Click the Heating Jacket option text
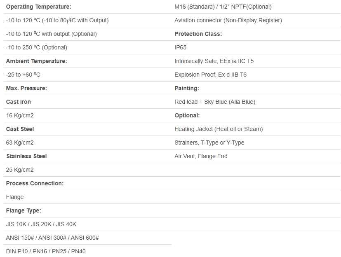 219,129
